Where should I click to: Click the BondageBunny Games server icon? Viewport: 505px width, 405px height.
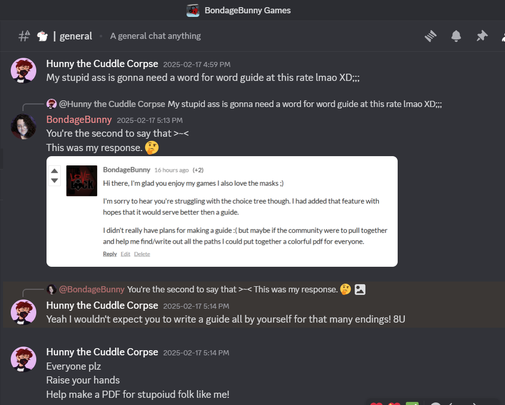point(193,10)
